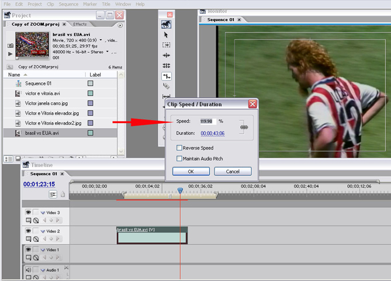Expand the Video 1 track triangle
This screenshot has width=391, height=281.
tap(43, 250)
